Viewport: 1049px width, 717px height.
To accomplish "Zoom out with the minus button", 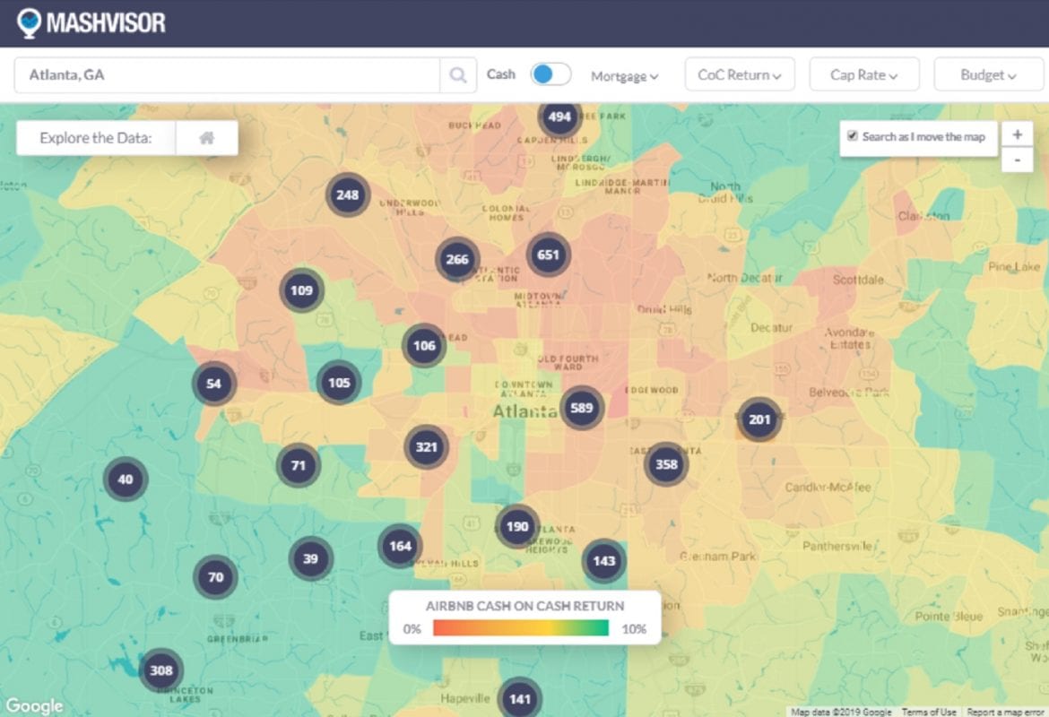I will click(x=1017, y=160).
